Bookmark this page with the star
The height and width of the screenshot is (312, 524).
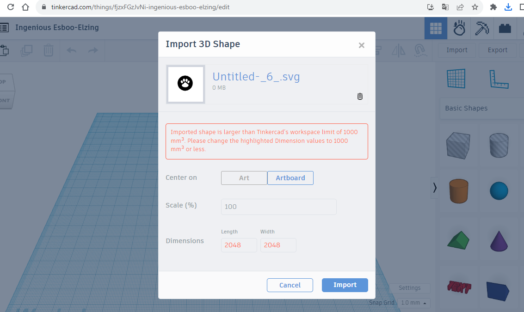point(475,7)
